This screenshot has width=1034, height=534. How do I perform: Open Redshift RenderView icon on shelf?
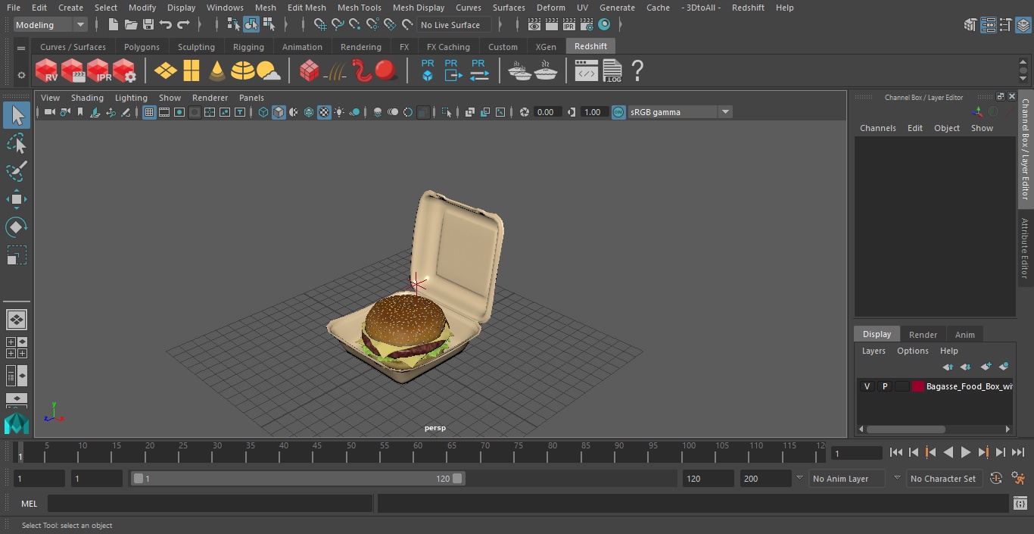pos(47,71)
